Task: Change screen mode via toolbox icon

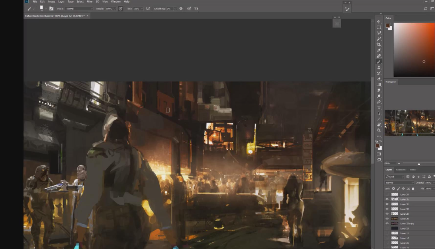Action: pos(379,160)
